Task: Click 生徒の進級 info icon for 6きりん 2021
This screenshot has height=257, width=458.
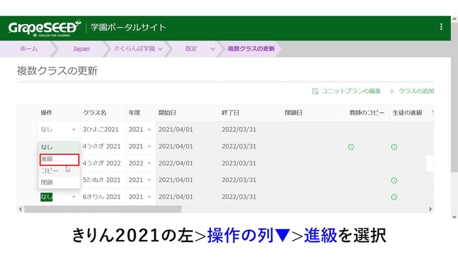Action: 394,197
